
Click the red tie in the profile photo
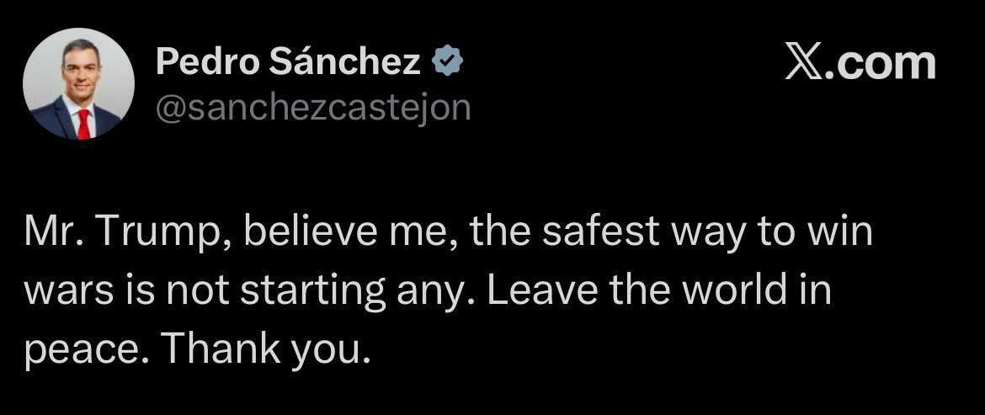click(x=83, y=123)
